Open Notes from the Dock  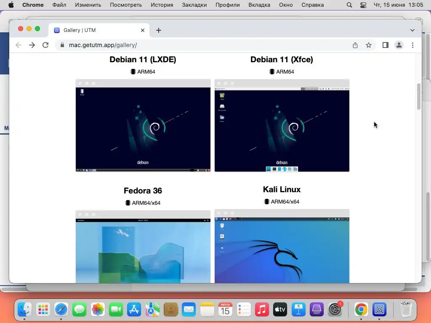[207, 310]
